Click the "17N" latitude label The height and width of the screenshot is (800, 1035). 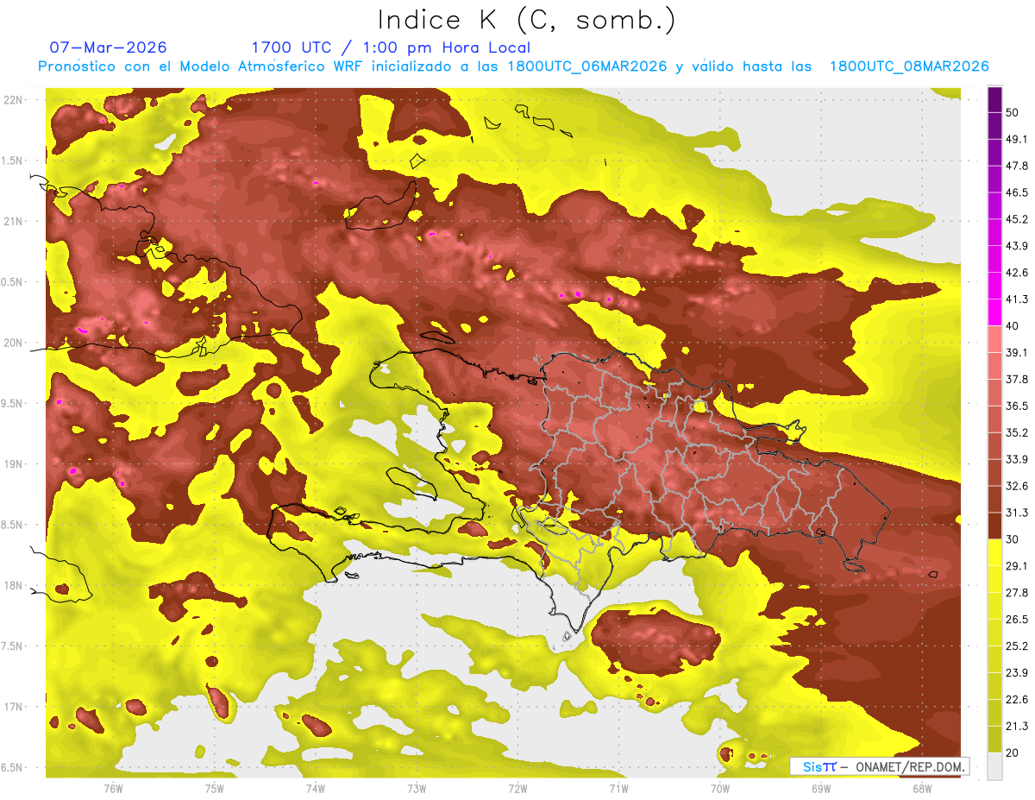(x=13, y=707)
